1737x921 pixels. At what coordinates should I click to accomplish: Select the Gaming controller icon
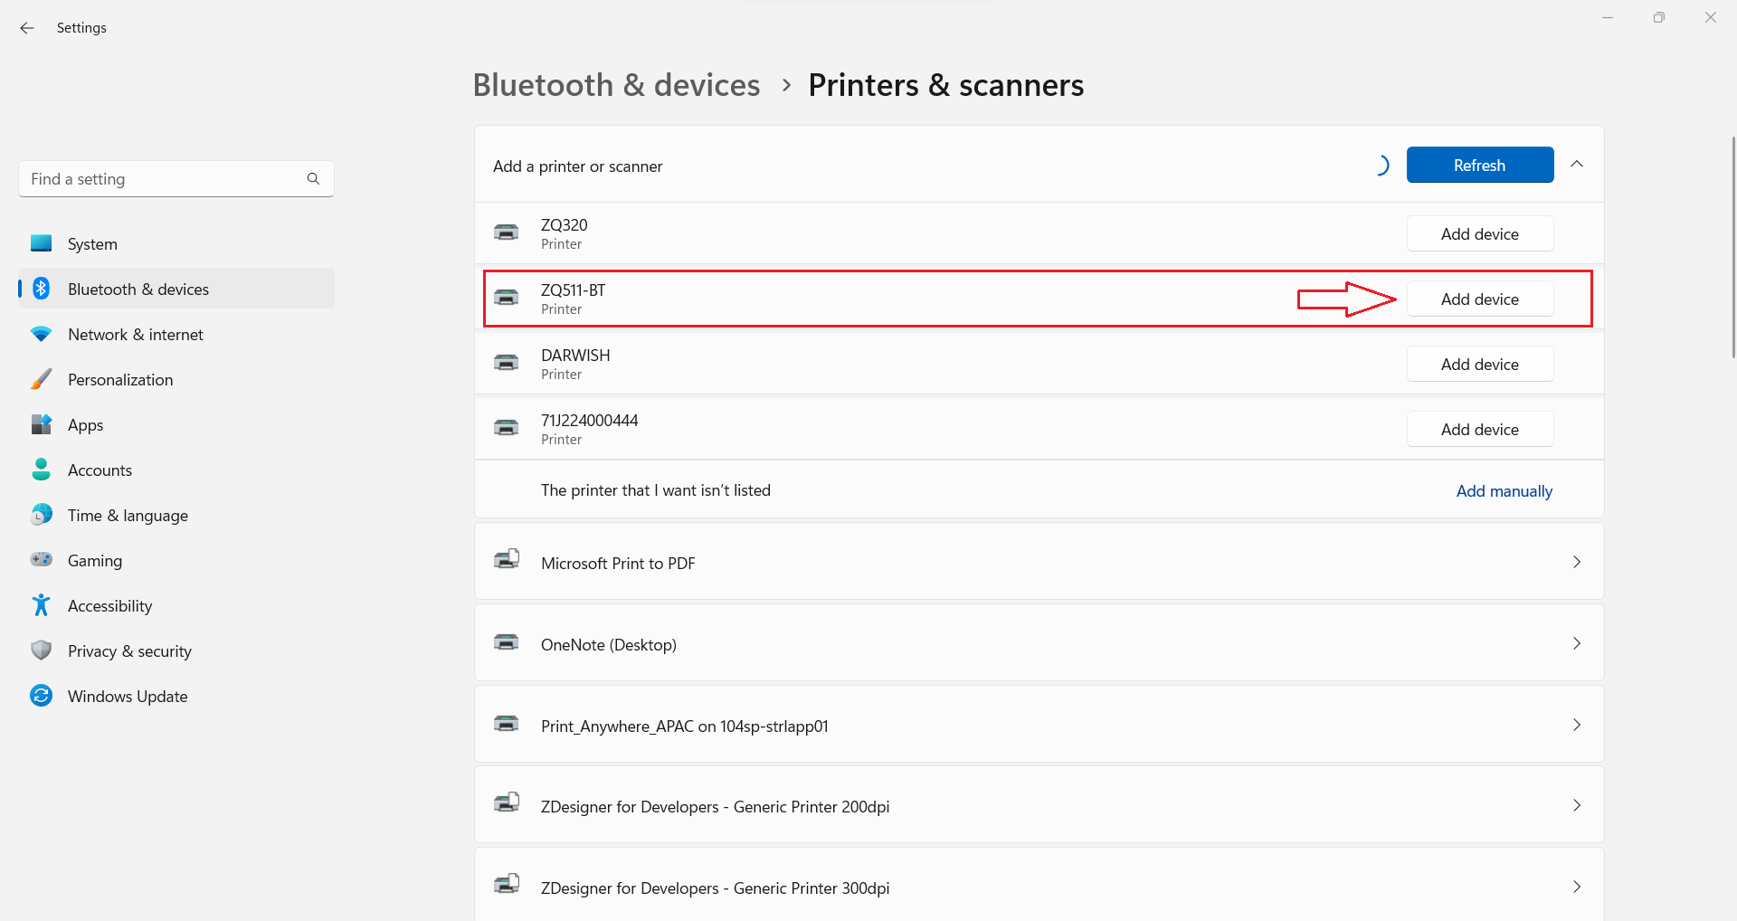pos(42,560)
